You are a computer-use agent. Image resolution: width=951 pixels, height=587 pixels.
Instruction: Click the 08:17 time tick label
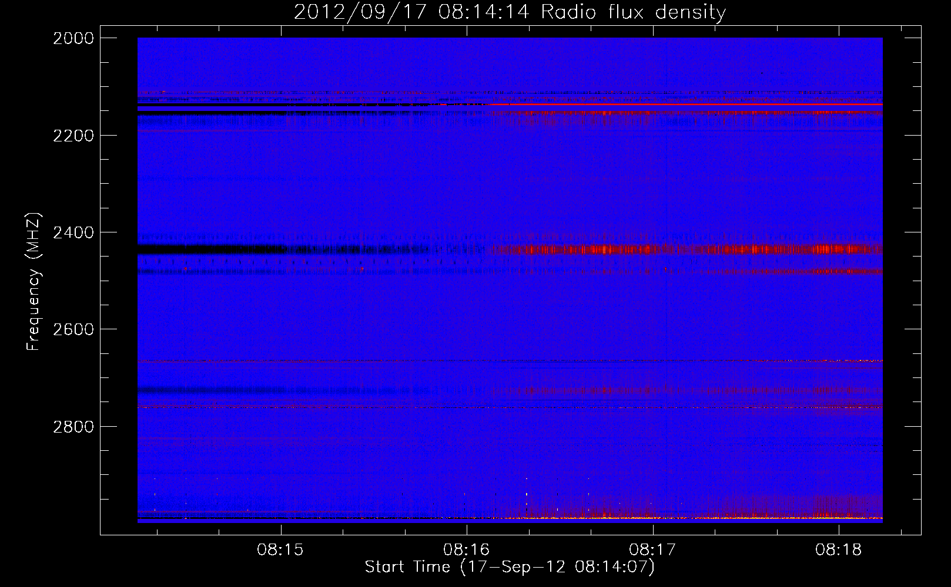coord(652,549)
